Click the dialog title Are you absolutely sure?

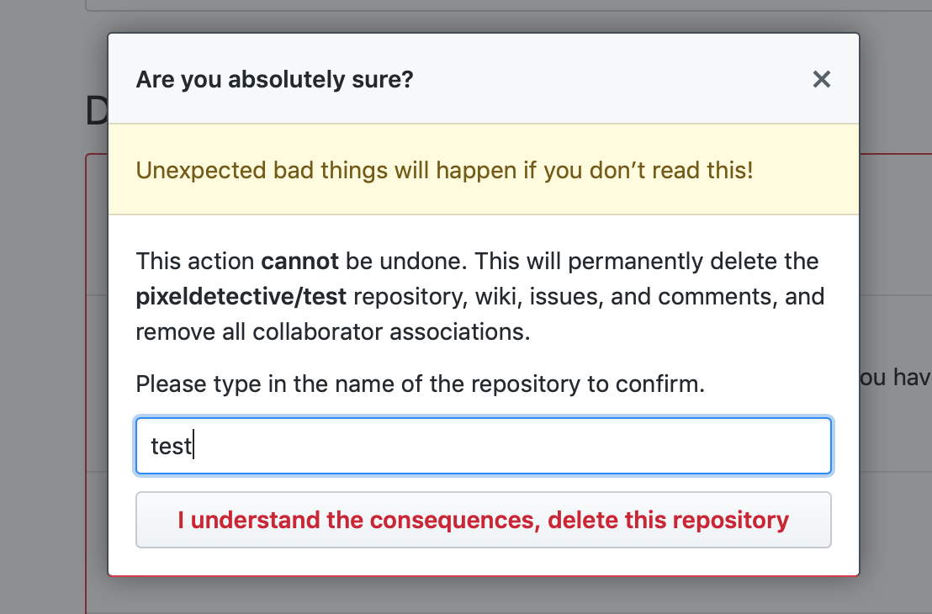point(274,80)
